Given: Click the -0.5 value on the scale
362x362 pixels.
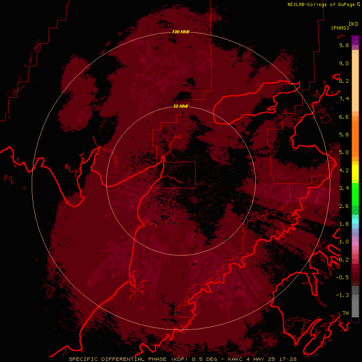Looking at the screenshot, I should pos(342,278).
